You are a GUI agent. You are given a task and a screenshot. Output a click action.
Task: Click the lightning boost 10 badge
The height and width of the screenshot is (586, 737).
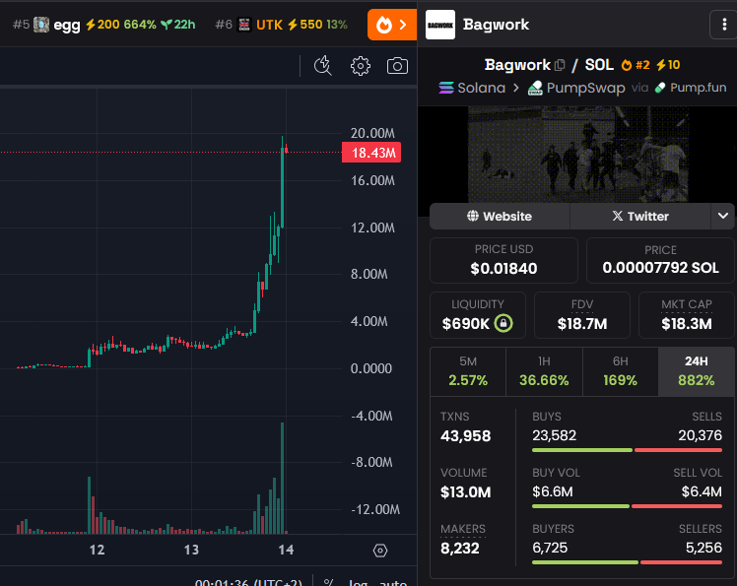668,65
